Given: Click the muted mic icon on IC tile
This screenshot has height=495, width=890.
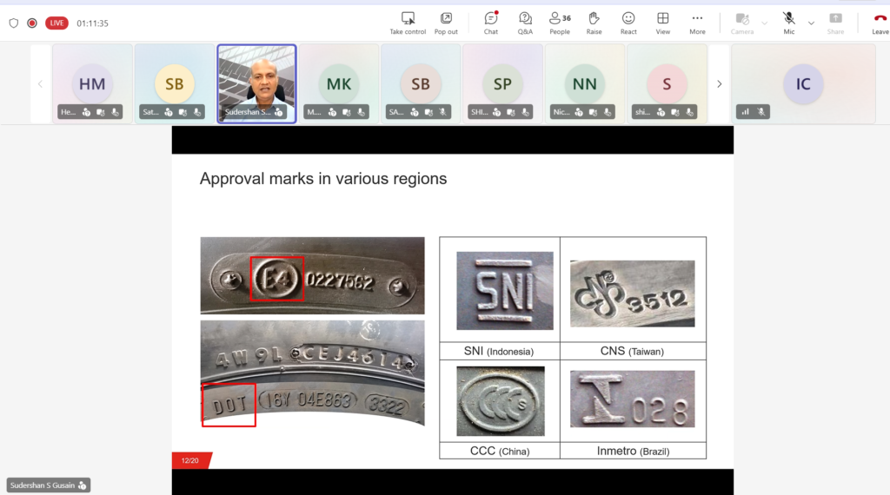Looking at the screenshot, I should pos(761,112).
